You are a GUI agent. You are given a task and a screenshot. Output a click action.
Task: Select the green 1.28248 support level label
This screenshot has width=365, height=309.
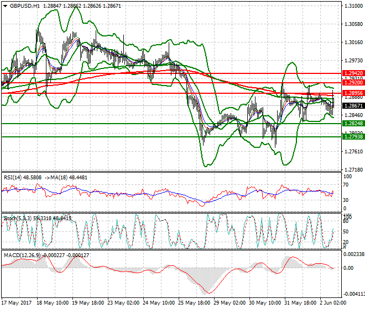(x=353, y=124)
